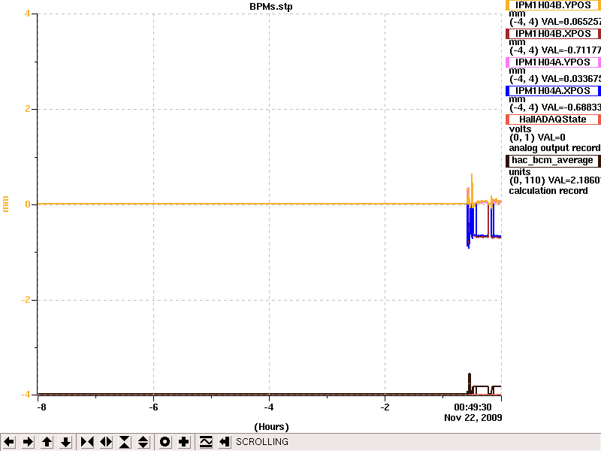The height and width of the screenshot is (451, 601).
Task: Click the plus toolbar icon
Action: [x=183, y=442]
